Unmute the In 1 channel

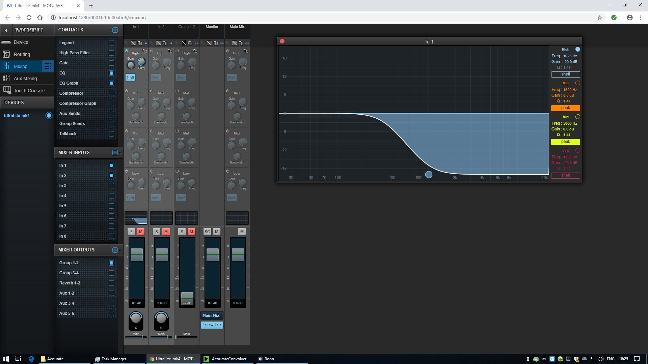[x=141, y=232]
